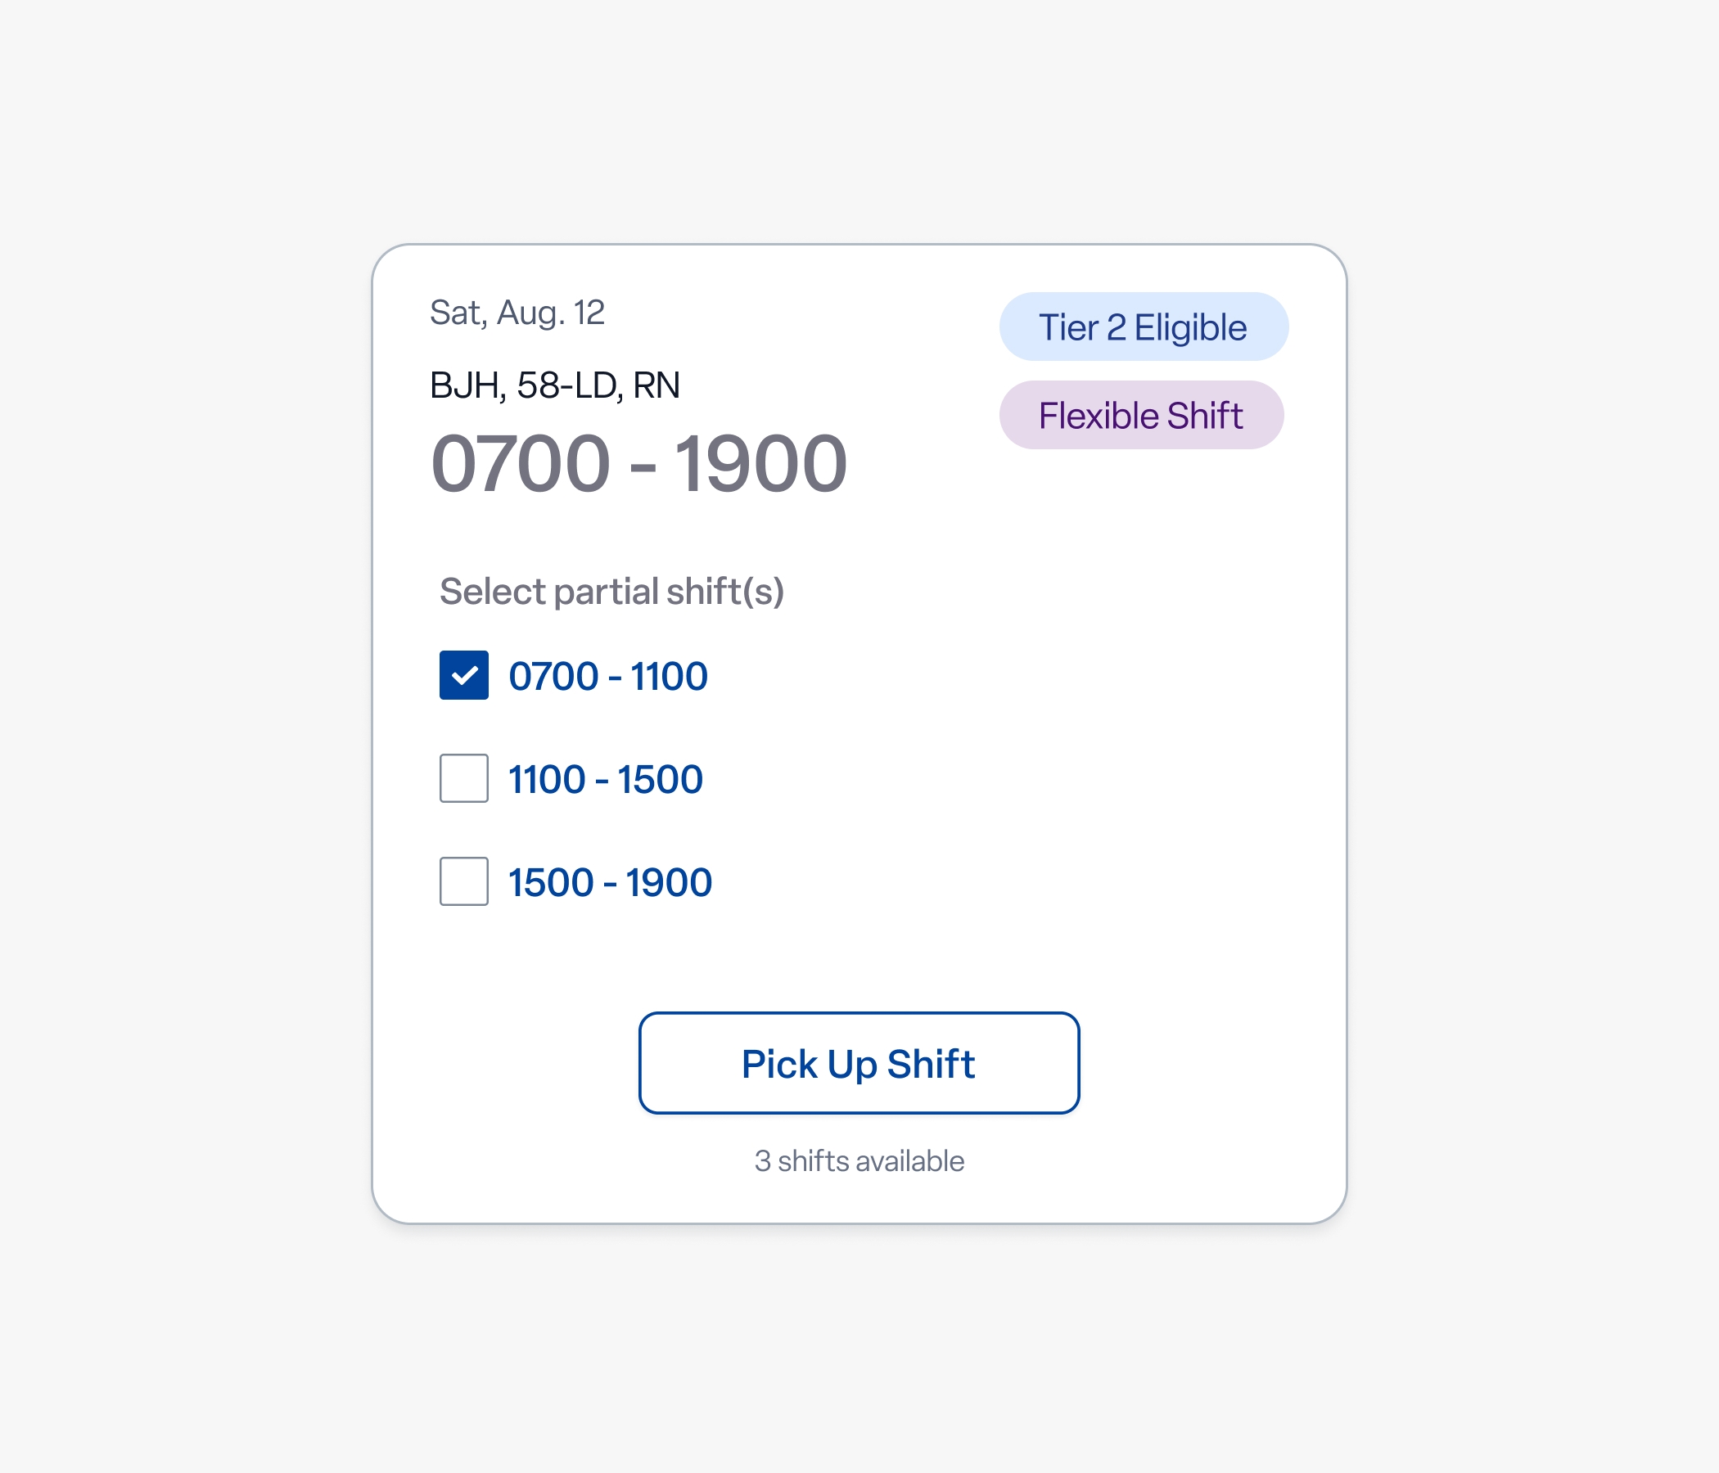Click inside the Pick Up Shift outlined button

[x=859, y=1063]
